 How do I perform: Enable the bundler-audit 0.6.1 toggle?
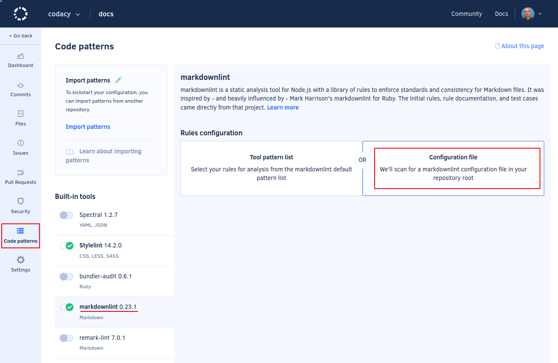pyautogui.click(x=66, y=276)
